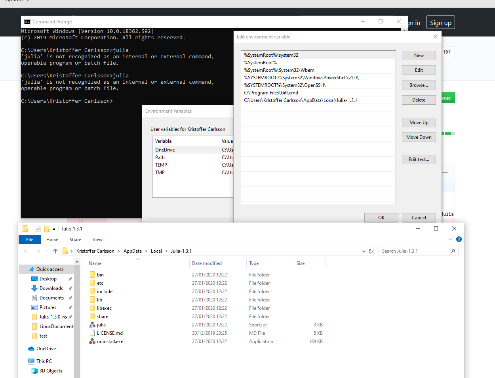Image resolution: width=495 pixels, height=378 pixels.
Task: Click the Explorer help question mark icon
Action: pyautogui.click(x=459, y=239)
